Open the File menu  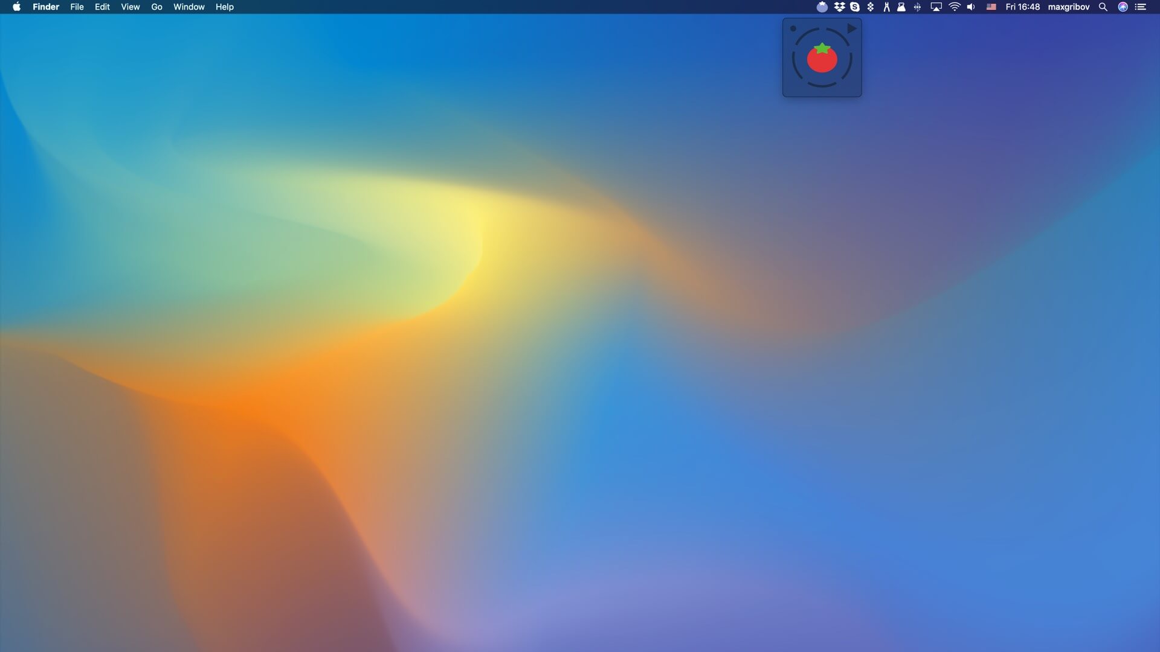coord(77,7)
